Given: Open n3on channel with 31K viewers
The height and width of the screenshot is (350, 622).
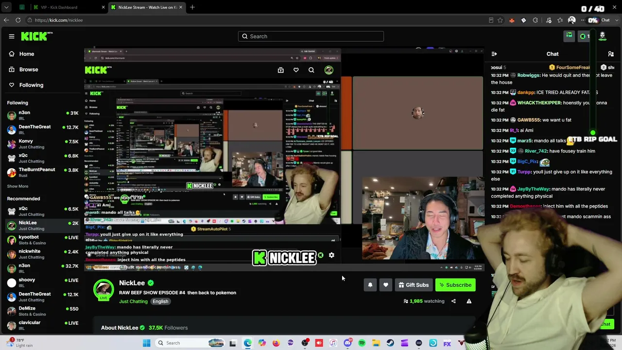Looking at the screenshot, I should coord(43,115).
